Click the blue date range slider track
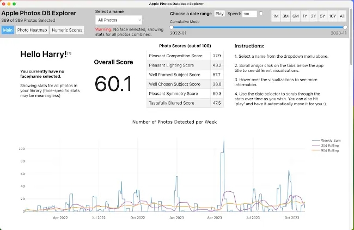The image size is (354, 230). point(258,27)
